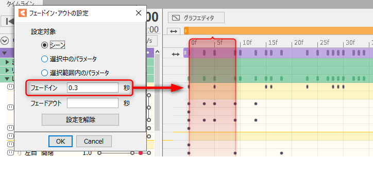Select the シーン radio button

[x=44, y=45]
